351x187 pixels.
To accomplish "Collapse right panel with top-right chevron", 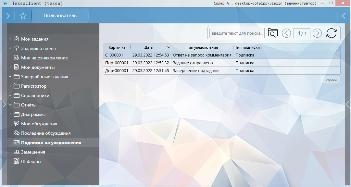I will 344,16.
